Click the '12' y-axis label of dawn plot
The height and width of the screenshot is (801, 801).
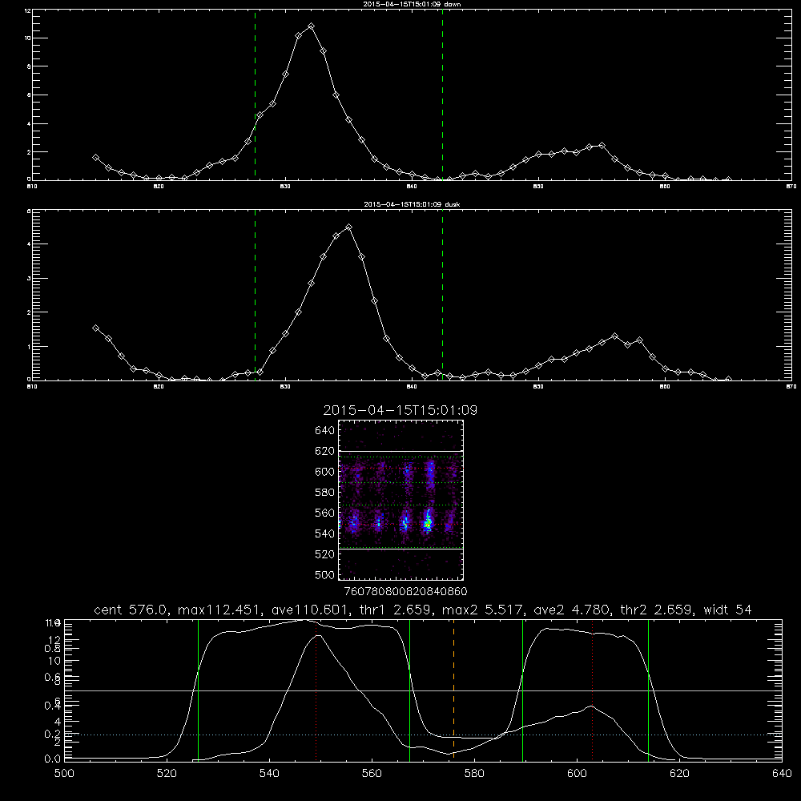point(27,10)
